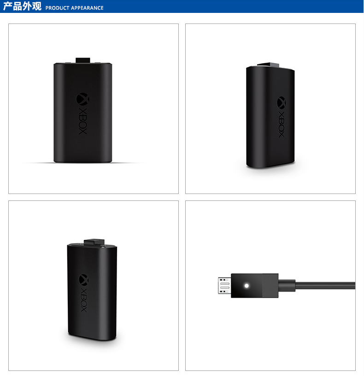Open the front-view battery product image
The width and height of the screenshot is (364, 376).
coord(94,109)
